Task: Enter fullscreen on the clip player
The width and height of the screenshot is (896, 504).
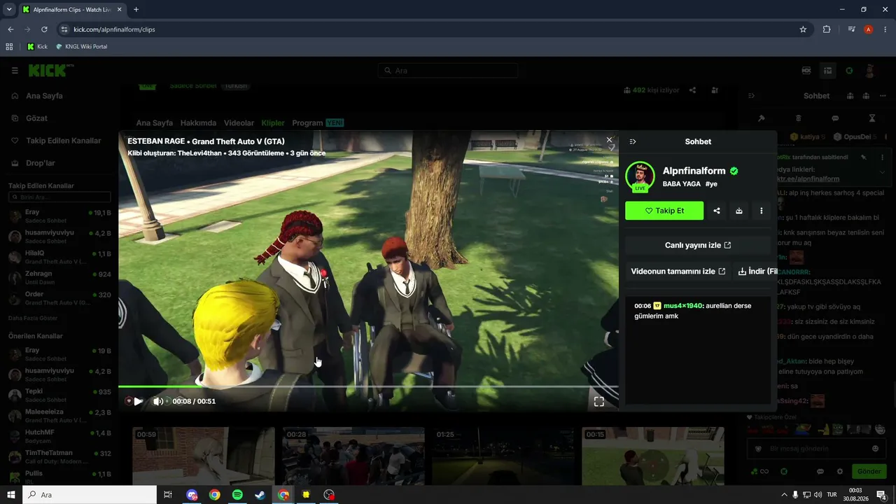Action: click(599, 401)
